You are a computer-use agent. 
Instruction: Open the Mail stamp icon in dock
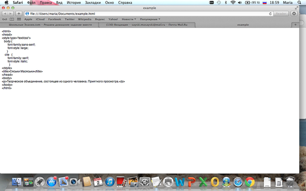[x=63, y=182]
